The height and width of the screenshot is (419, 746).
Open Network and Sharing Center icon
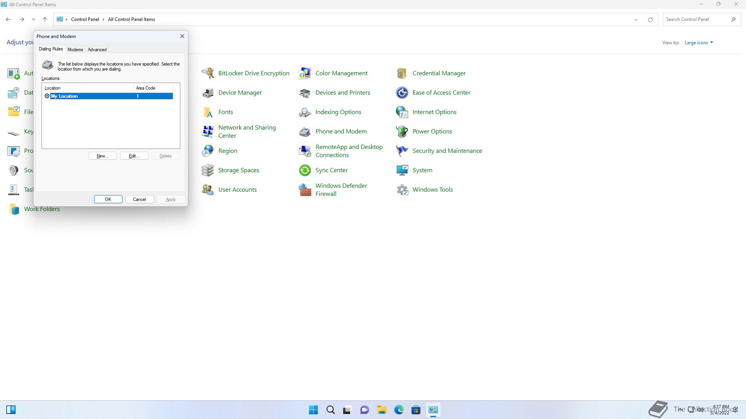point(208,131)
